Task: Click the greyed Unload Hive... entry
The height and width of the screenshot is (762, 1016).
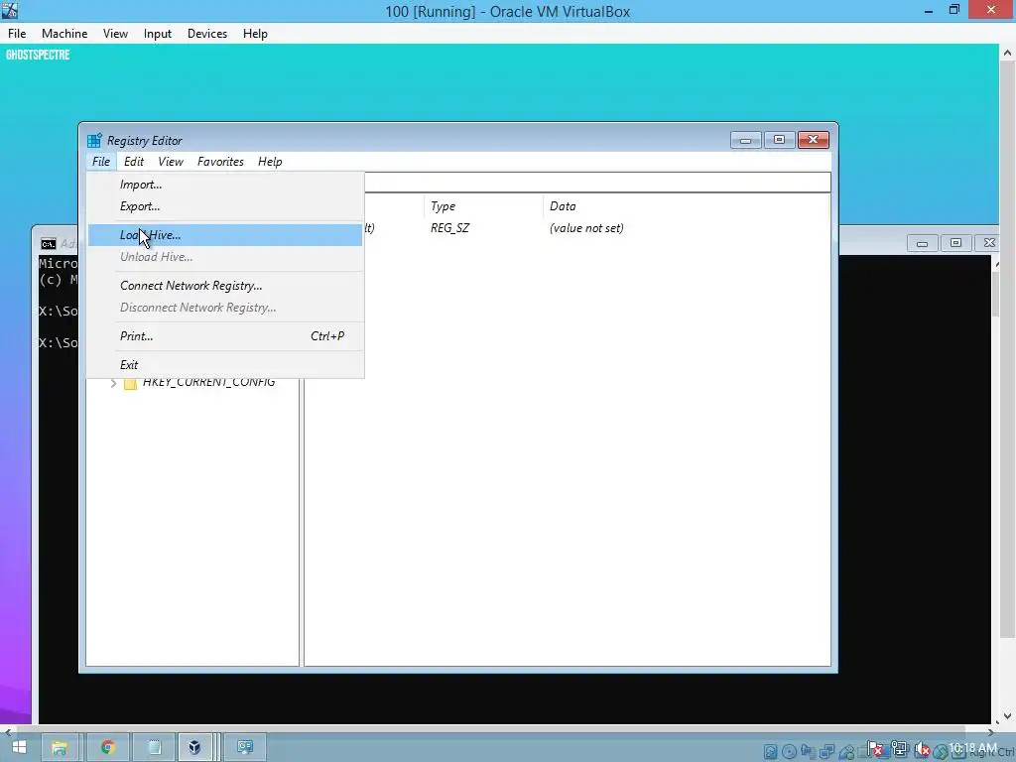Action: (x=224, y=257)
